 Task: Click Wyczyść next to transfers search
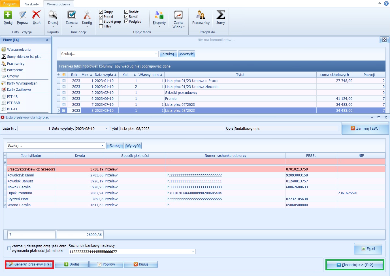[x=133, y=146]
